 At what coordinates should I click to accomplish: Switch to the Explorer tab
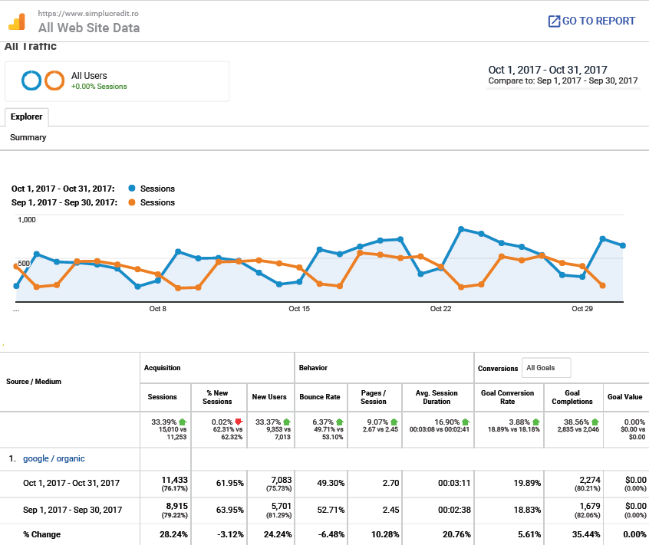click(x=26, y=117)
